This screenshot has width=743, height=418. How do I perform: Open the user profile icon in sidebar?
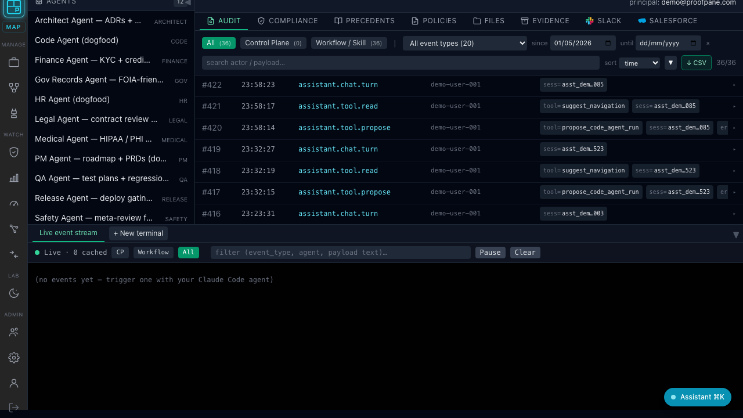click(14, 383)
